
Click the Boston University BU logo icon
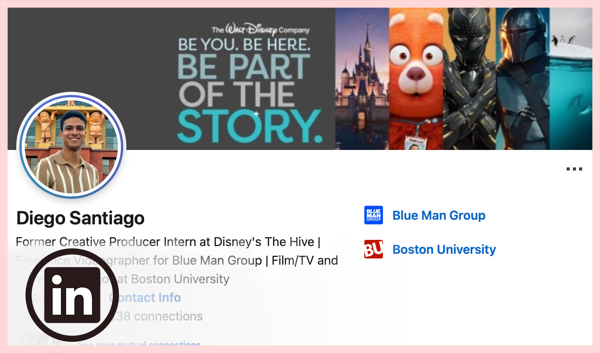tap(374, 249)
